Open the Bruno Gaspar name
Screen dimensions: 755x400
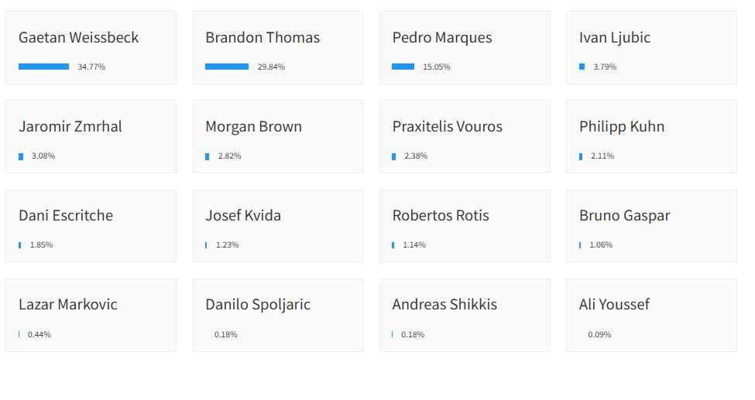click(x=625, y=215)
